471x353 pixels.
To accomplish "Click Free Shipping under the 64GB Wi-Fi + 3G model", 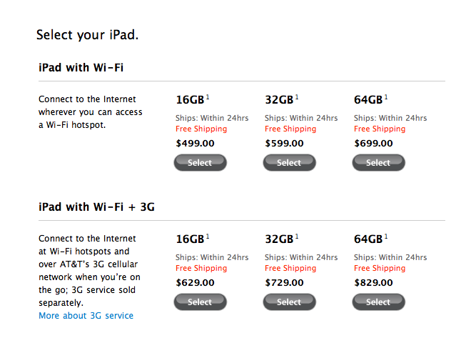I will pos(380,269).
